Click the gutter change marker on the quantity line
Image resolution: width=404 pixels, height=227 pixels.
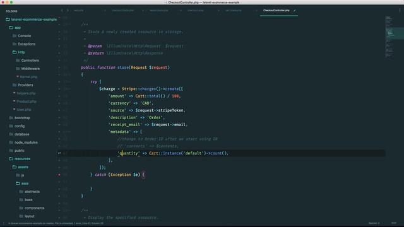pos(59,153)
